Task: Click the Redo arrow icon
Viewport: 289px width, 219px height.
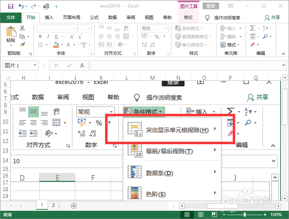Action: pos(34,6)
